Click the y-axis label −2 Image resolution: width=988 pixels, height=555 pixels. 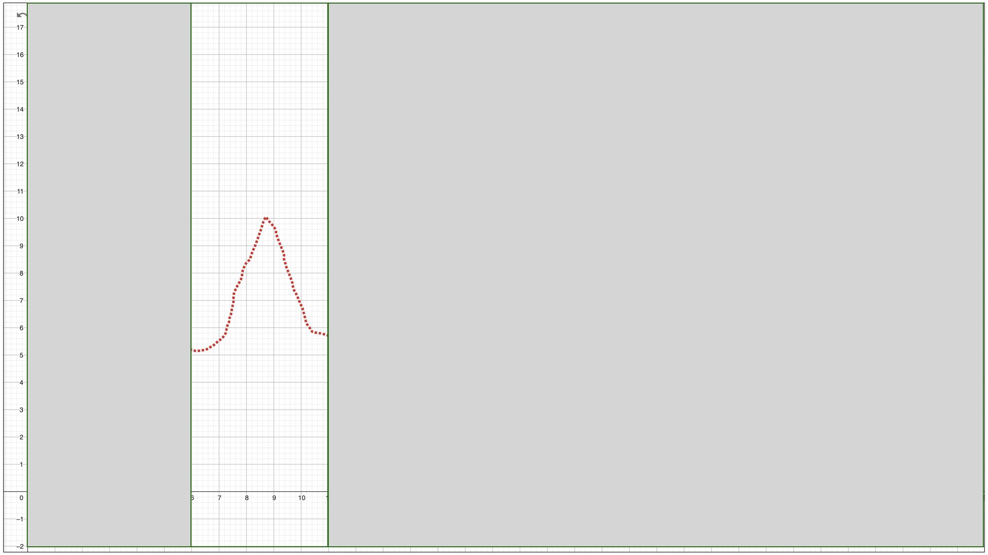pyautogui.click(x=20, y=546)
